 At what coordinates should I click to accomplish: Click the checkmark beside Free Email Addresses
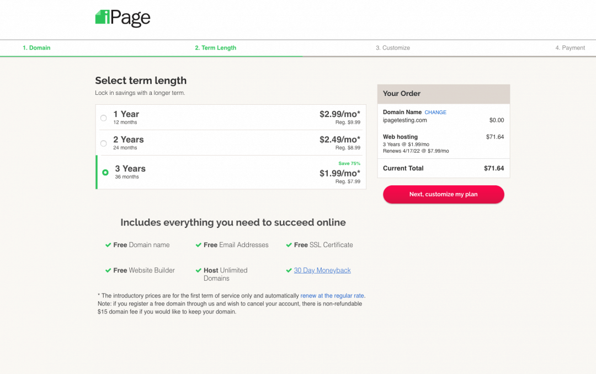click(x=198, y=245)
